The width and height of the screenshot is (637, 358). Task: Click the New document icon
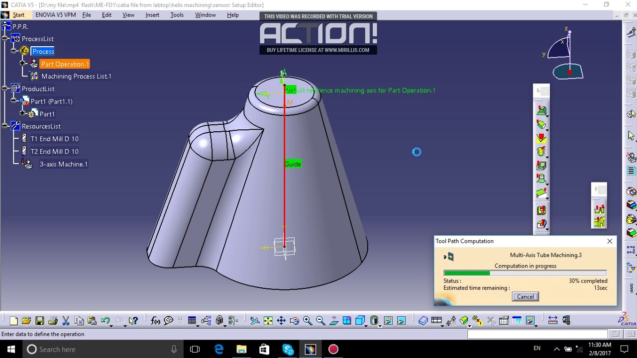(x=14, y=321)
